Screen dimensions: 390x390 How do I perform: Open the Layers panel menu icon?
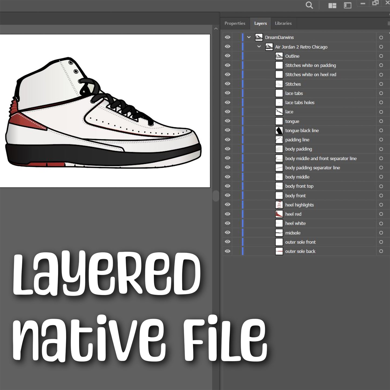point(388,23)
